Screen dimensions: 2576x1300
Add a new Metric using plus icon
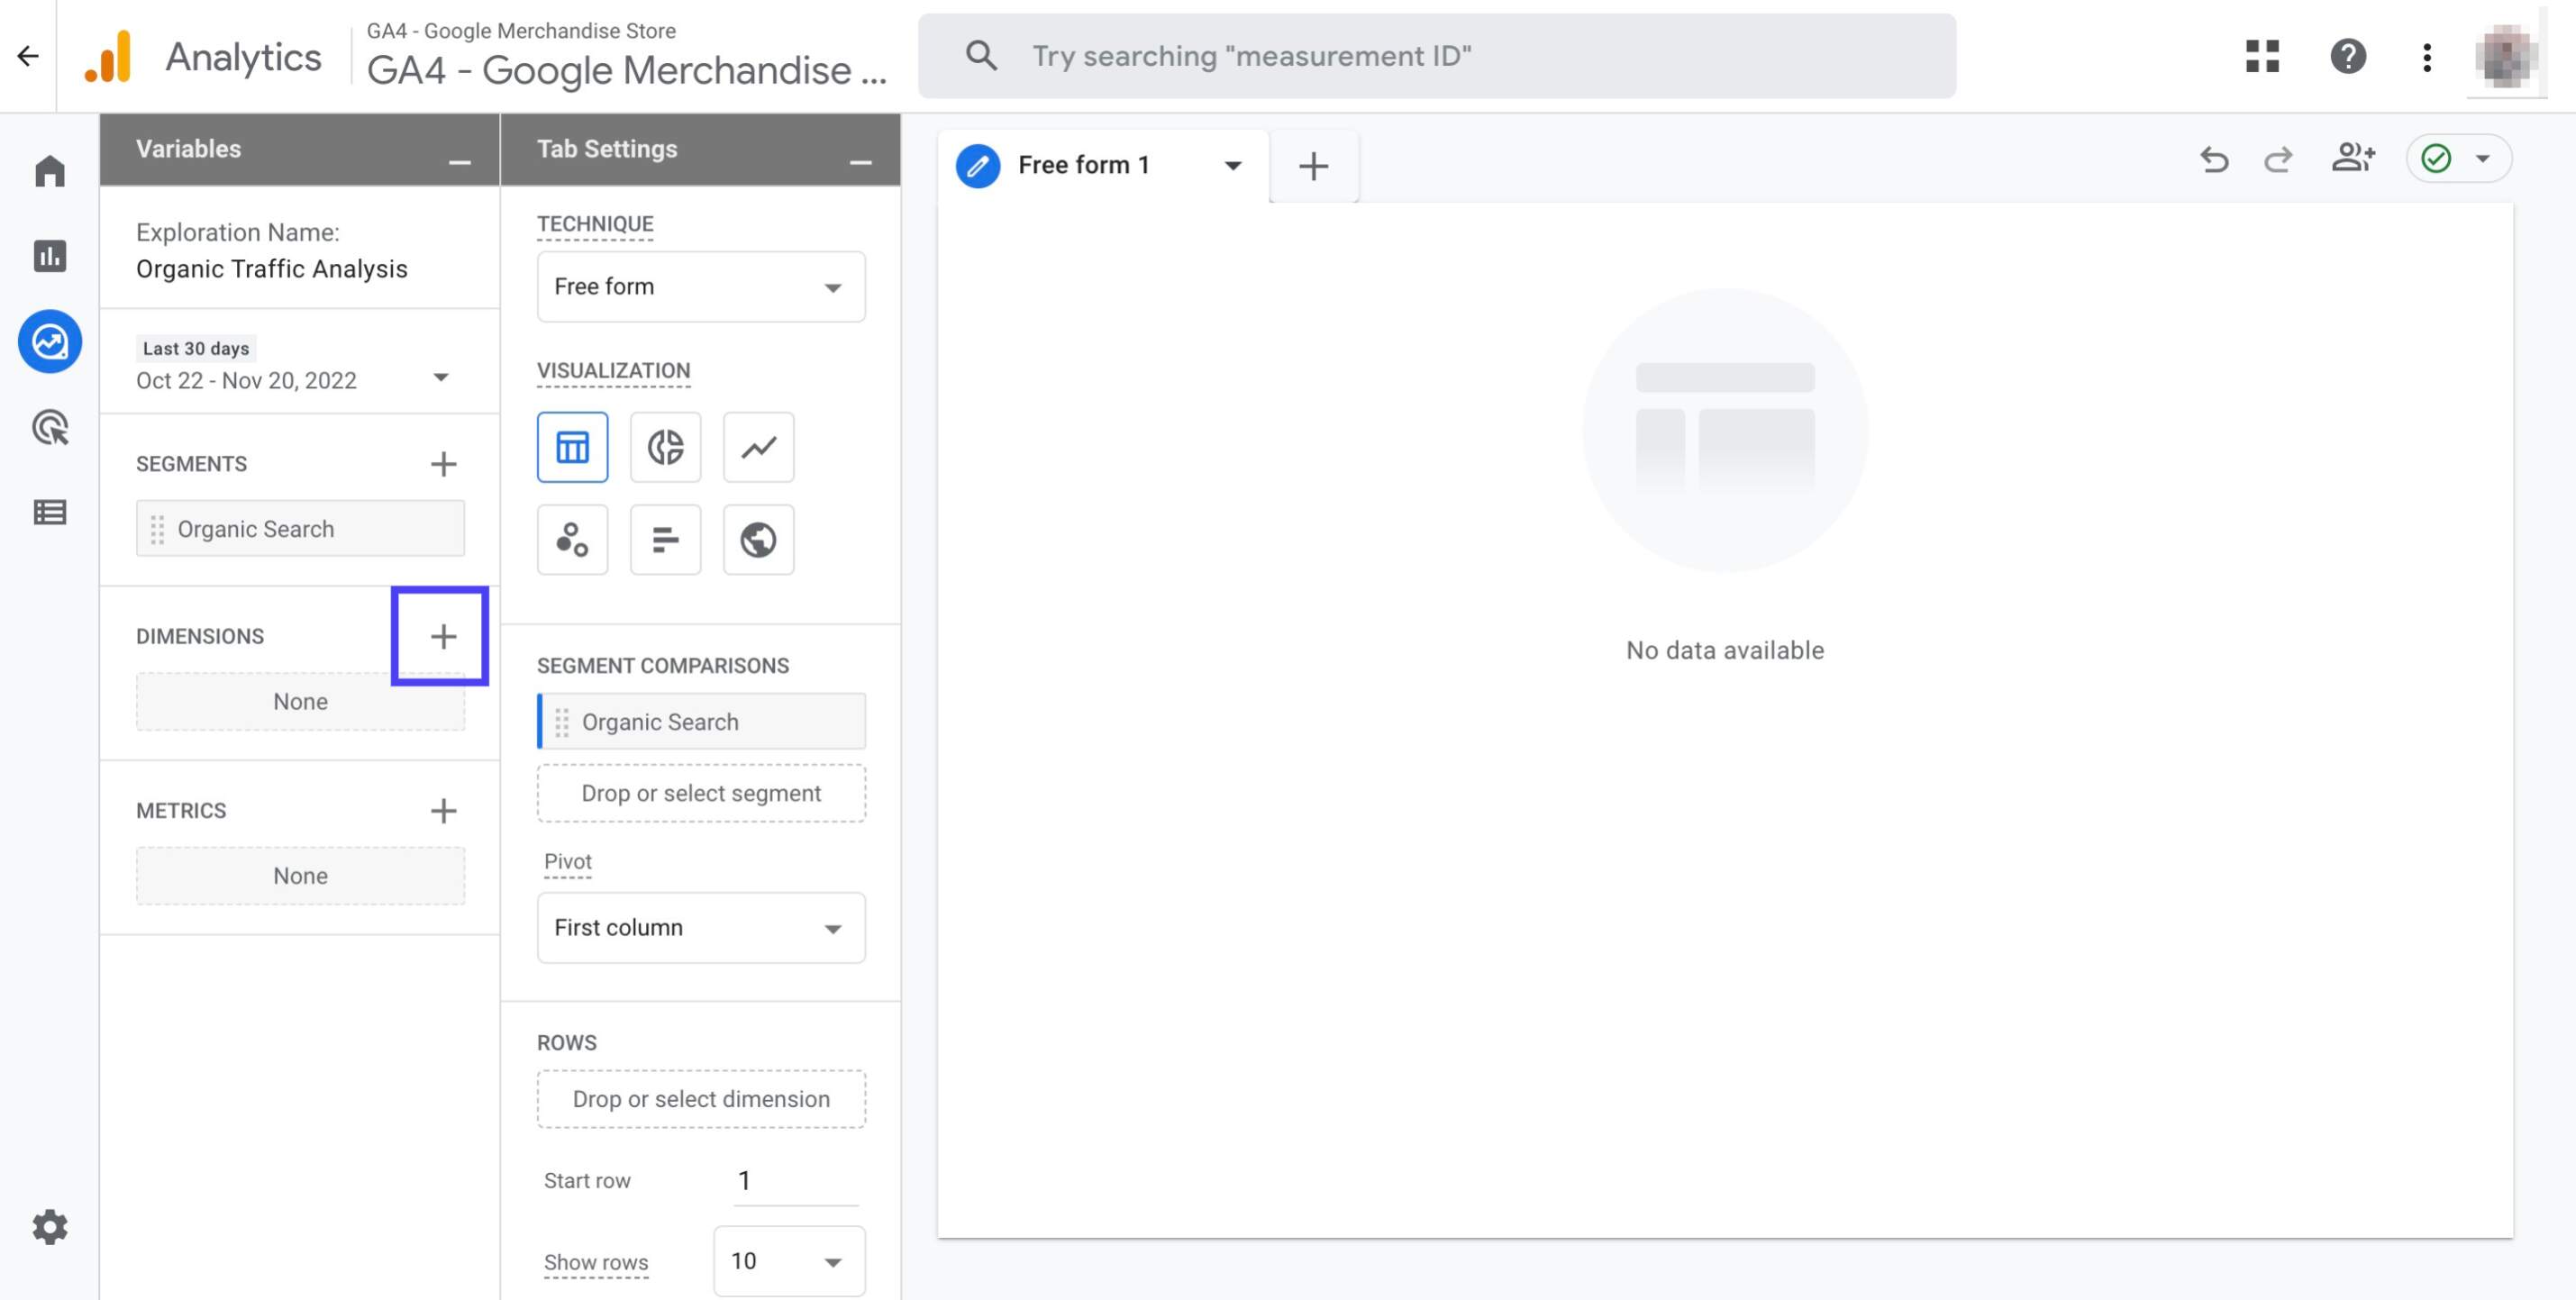pyautogui.click(x=442, y=811)
